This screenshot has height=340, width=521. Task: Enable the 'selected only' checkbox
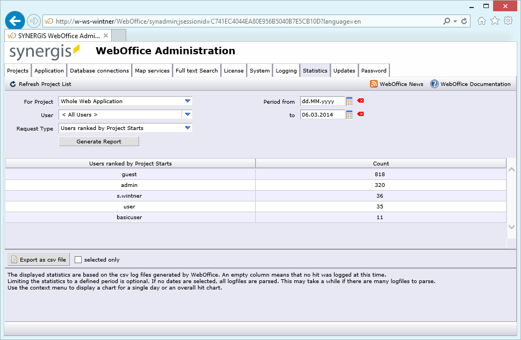(78, 259)
